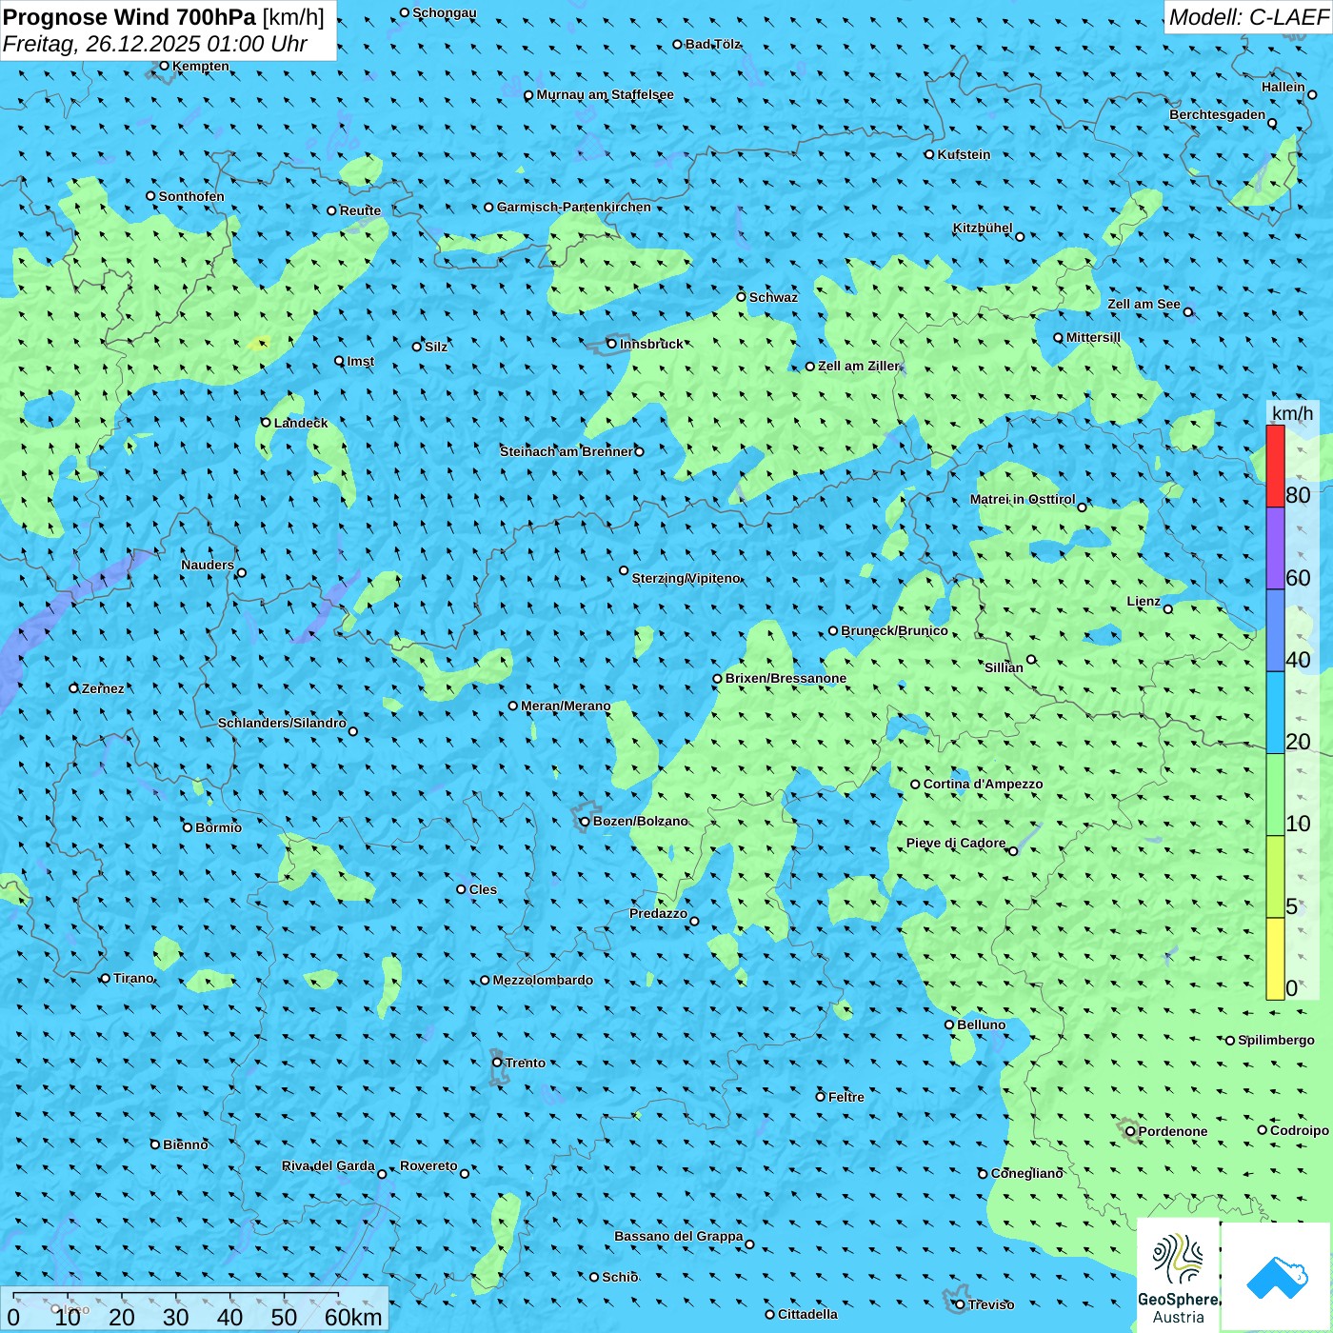The image size is (1333, 1333).
Task: Click the yellow 0–5 km/h legend segment
Action: (1275, 959)
